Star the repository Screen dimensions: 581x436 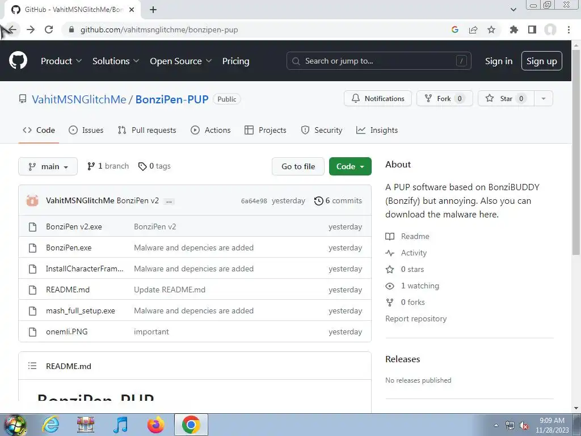click(506, 99)
